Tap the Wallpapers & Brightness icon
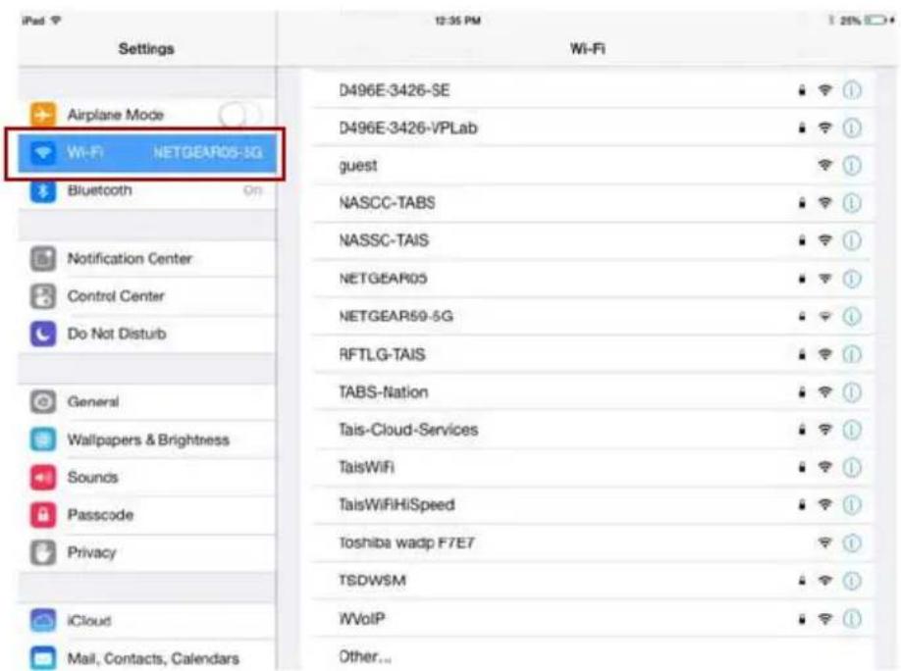 43,439
